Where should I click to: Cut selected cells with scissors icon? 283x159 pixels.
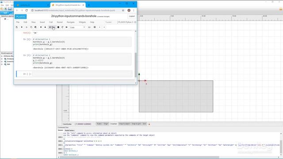pos(27,27)
